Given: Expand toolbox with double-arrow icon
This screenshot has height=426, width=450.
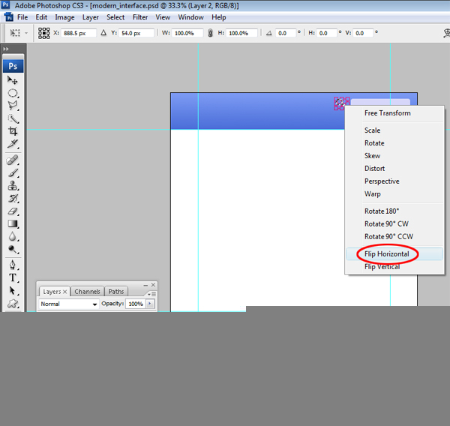Looking at the screenshot, I should coord(6,49).
